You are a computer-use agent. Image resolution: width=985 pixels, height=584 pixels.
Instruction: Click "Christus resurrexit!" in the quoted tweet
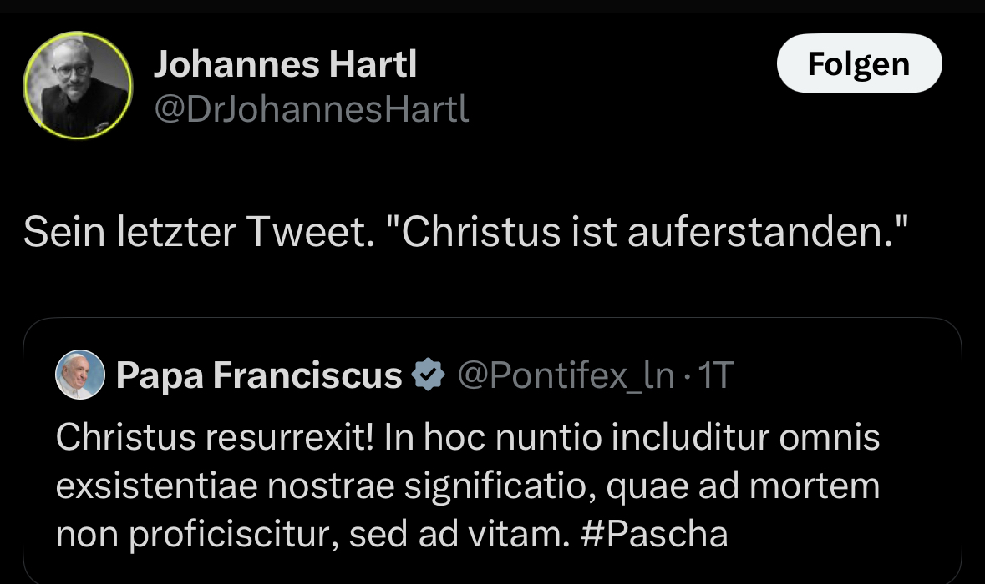214,437
